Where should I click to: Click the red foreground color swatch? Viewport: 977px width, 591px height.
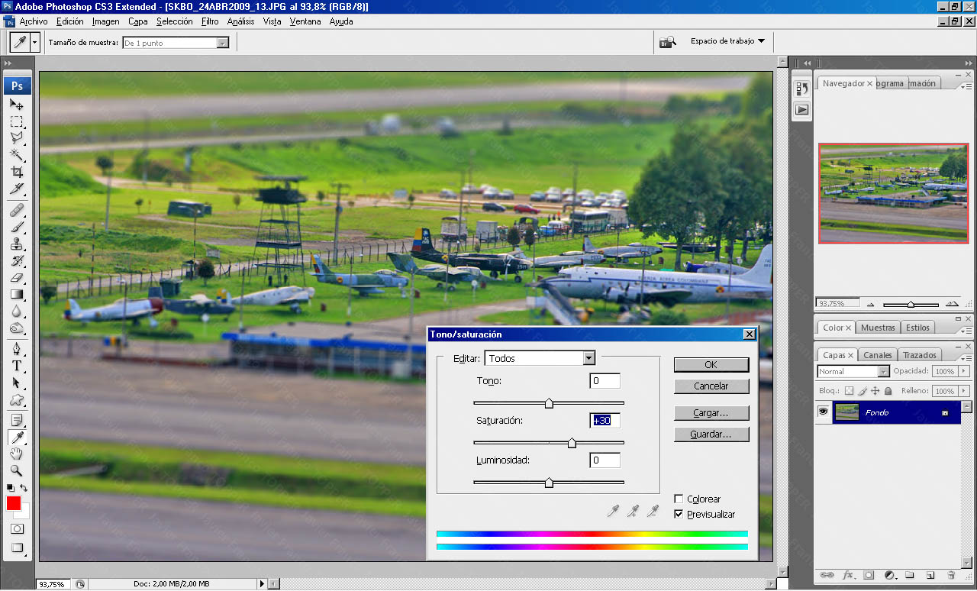click(14, 503)
